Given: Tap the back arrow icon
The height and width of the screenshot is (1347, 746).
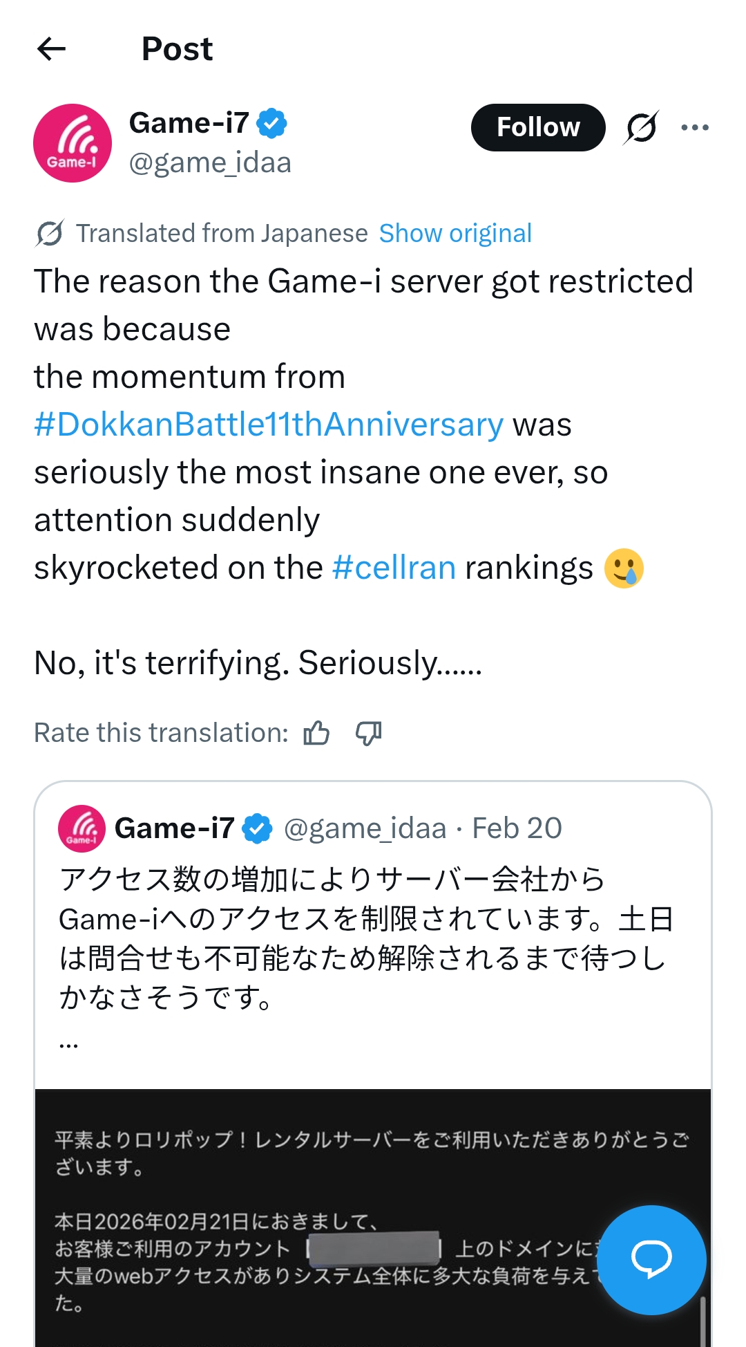Looking at the screenshot, I should (x=51, y=49).
